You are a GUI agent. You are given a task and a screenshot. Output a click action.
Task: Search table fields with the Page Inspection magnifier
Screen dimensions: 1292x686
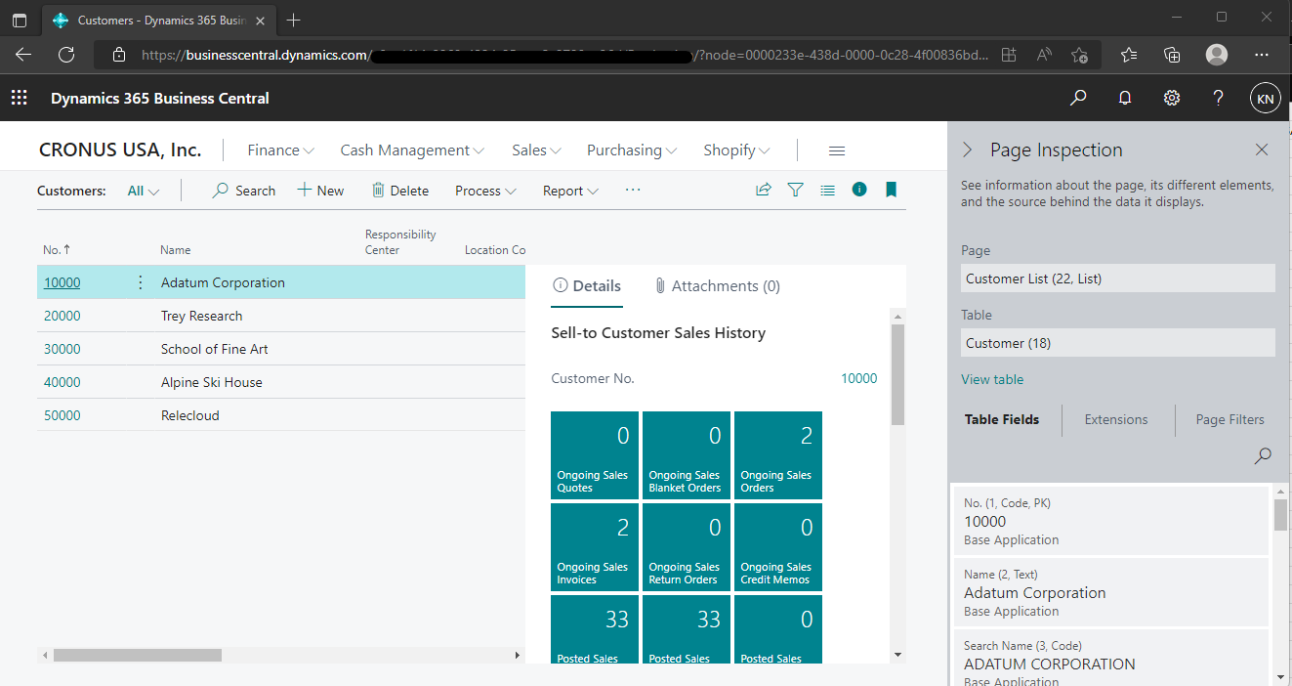(x=1263, y=455)
